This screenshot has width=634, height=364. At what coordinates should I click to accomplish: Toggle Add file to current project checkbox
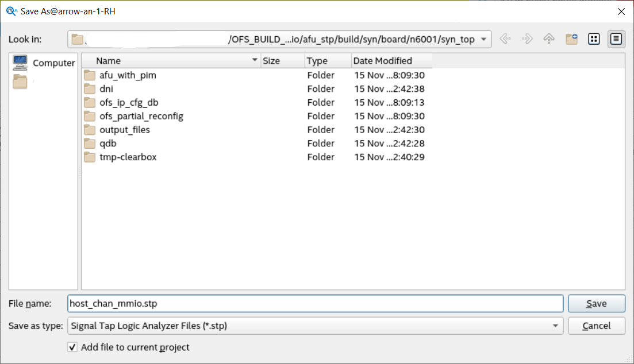coord(72,347)
